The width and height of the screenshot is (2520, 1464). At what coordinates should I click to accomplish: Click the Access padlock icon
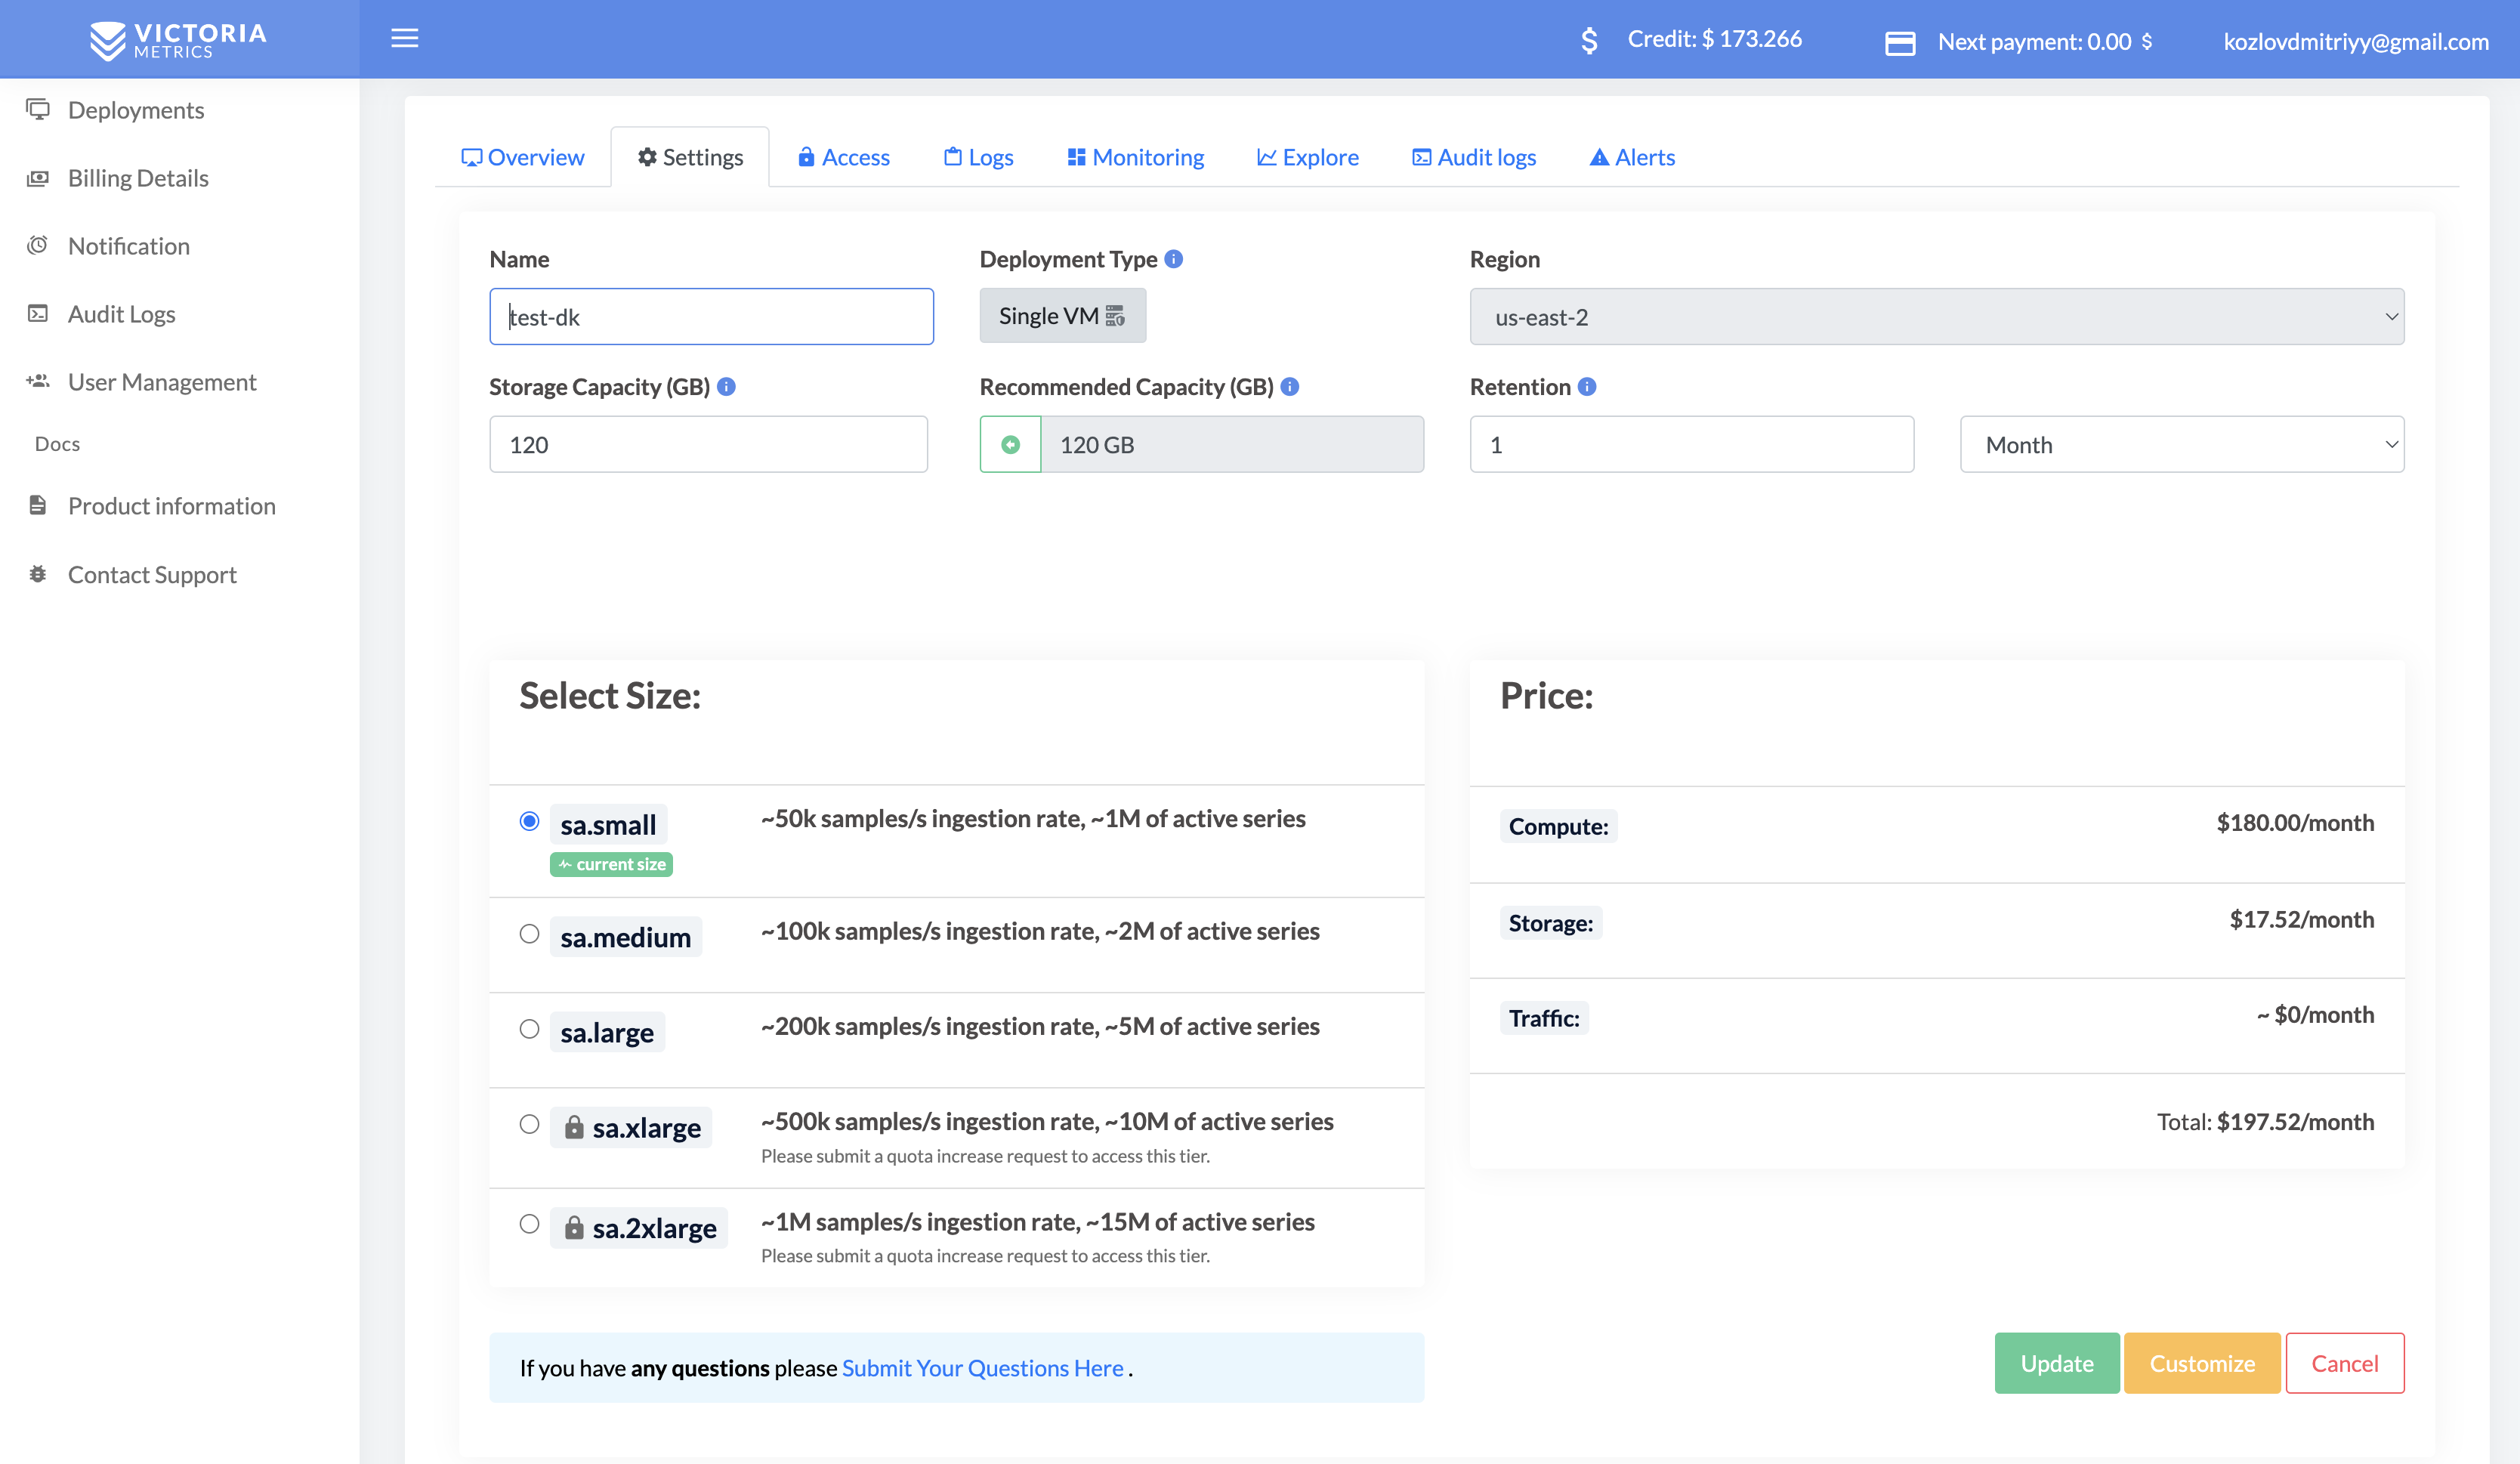(806, 157)
